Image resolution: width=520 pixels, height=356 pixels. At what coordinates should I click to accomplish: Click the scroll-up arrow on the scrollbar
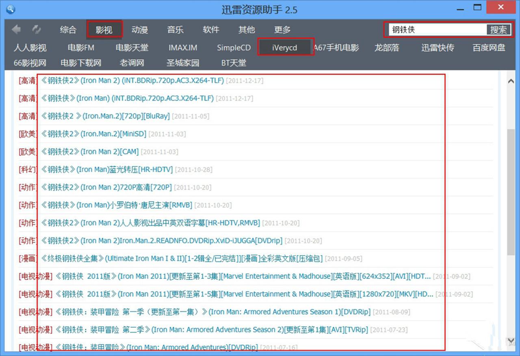511,81
